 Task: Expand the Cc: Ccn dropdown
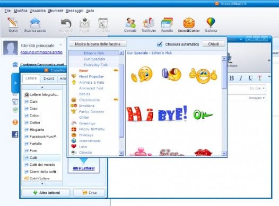pyautogui.click(x=257, y=88)
